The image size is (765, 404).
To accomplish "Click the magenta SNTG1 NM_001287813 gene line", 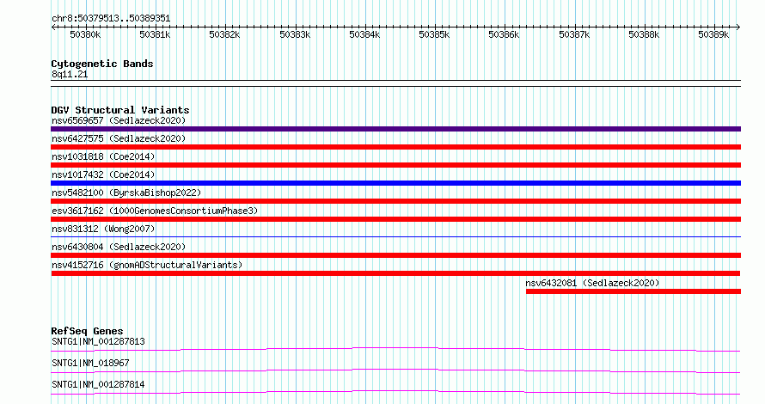I will click(395, 349).
